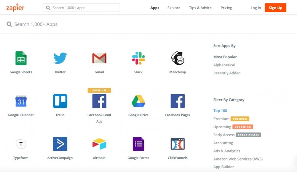Click the Airtable label text
This screenshot has height=172, width=297.
(x=99, y=158)
